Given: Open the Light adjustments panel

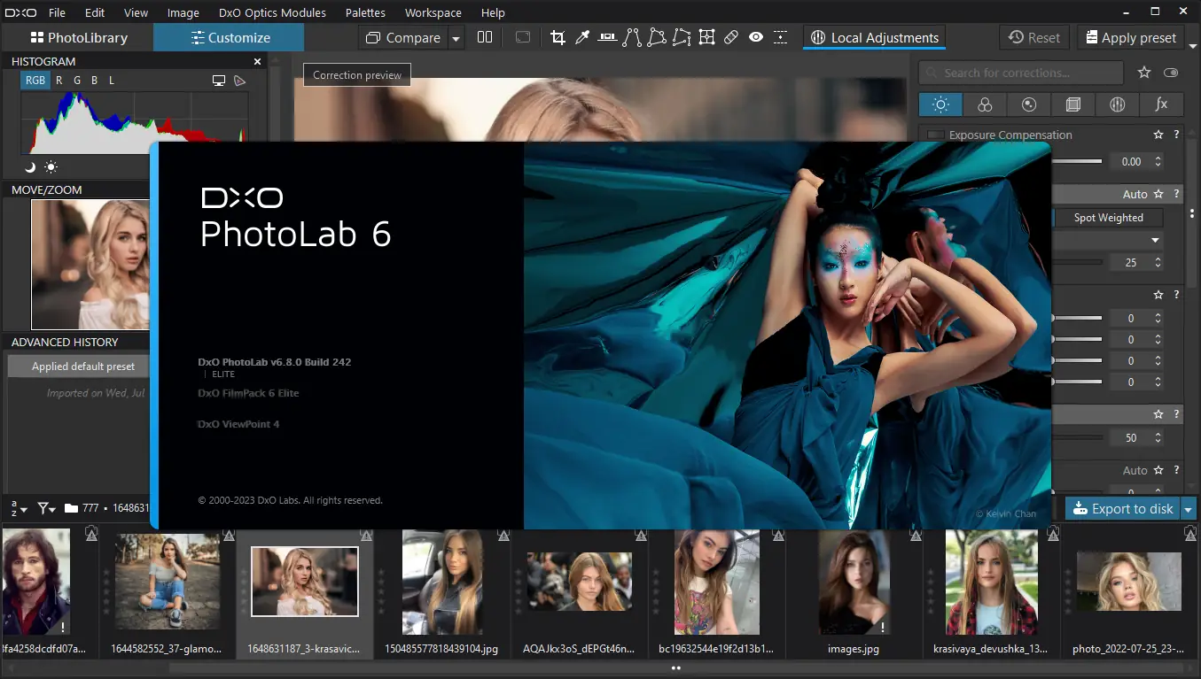Looking at the screenshot, I should pos(940,104).
